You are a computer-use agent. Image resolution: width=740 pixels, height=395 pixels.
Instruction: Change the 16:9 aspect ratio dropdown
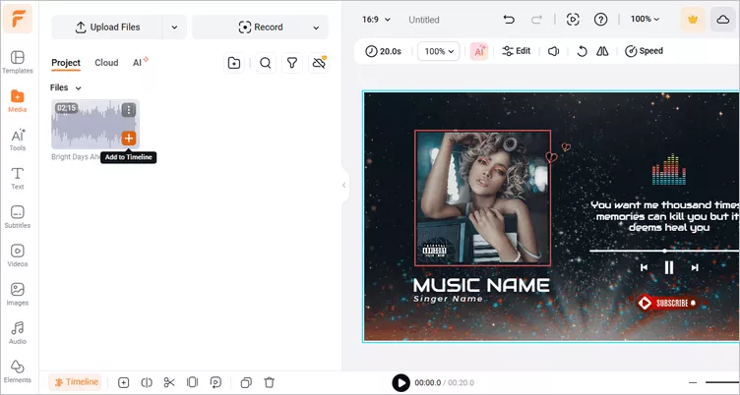click(x=376, y=20)
